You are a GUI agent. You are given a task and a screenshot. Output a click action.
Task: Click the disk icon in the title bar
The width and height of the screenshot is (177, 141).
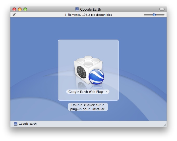[x=77, y=9]
